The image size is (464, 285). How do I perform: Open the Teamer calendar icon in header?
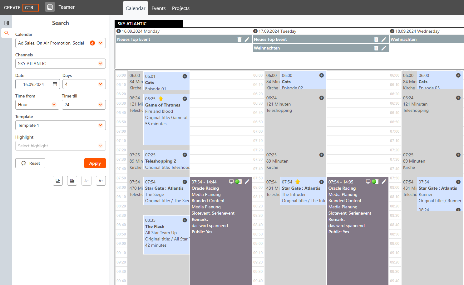(50, 7)
